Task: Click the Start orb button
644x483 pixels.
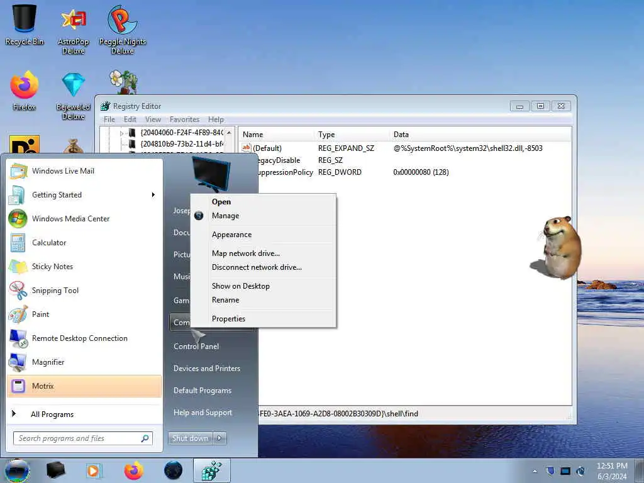Action: [x=17, y=470]
